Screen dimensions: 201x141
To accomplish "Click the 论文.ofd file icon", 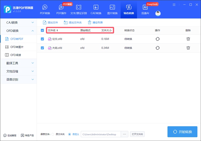I will click(x=50, y=39).
